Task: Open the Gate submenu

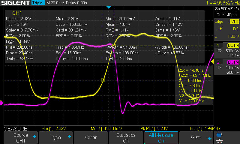Action: 196,138
